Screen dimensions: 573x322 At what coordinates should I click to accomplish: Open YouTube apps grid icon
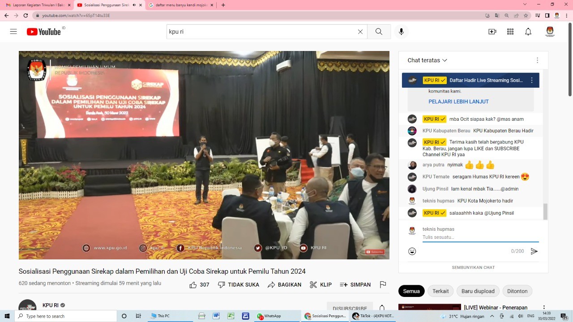click(x=510, y=32)
